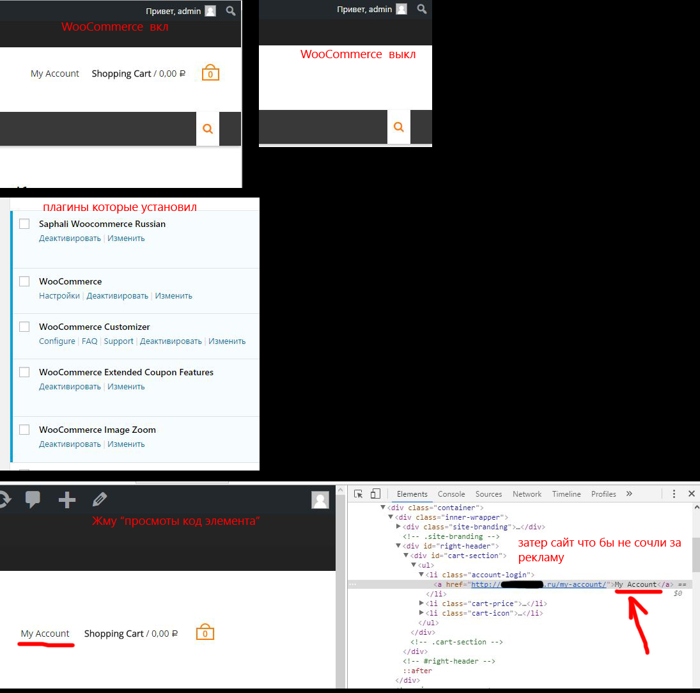The image size is (700, 693).
Task: Click the my-account href URL in DevTools
Action: coord(539,584)
